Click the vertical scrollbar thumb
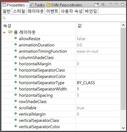This screenshot has height=132, width=127. click(x=123, y=69)
